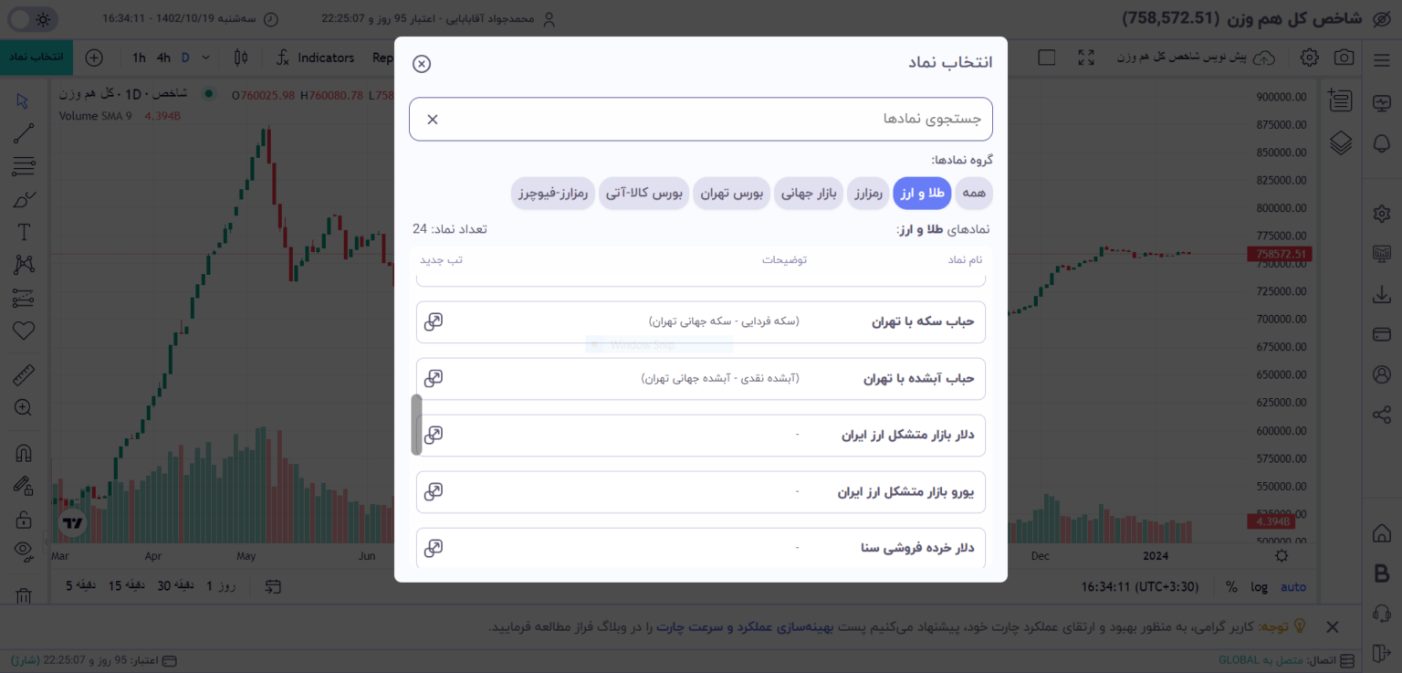Open the candle chart type selector
Viewport: 1402px width, 673px height.
(x=241, y=58)
